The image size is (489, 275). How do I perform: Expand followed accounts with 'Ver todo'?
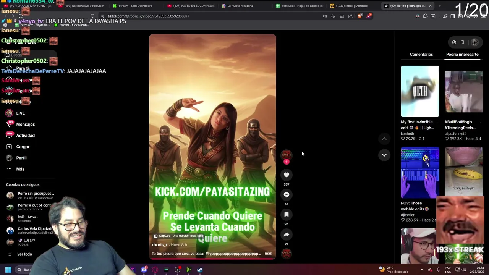pos(24,254)
